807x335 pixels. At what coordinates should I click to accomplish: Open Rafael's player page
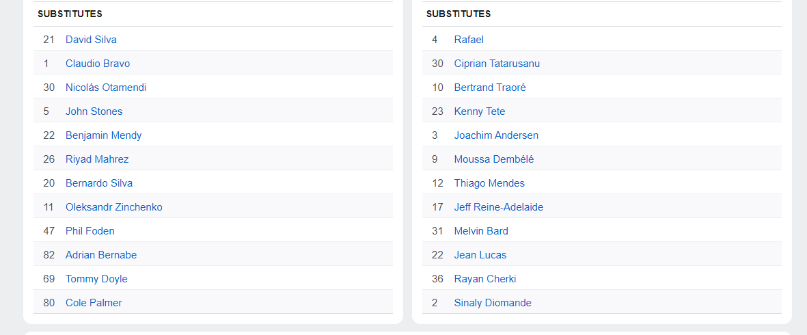click(x=469, y=40)
